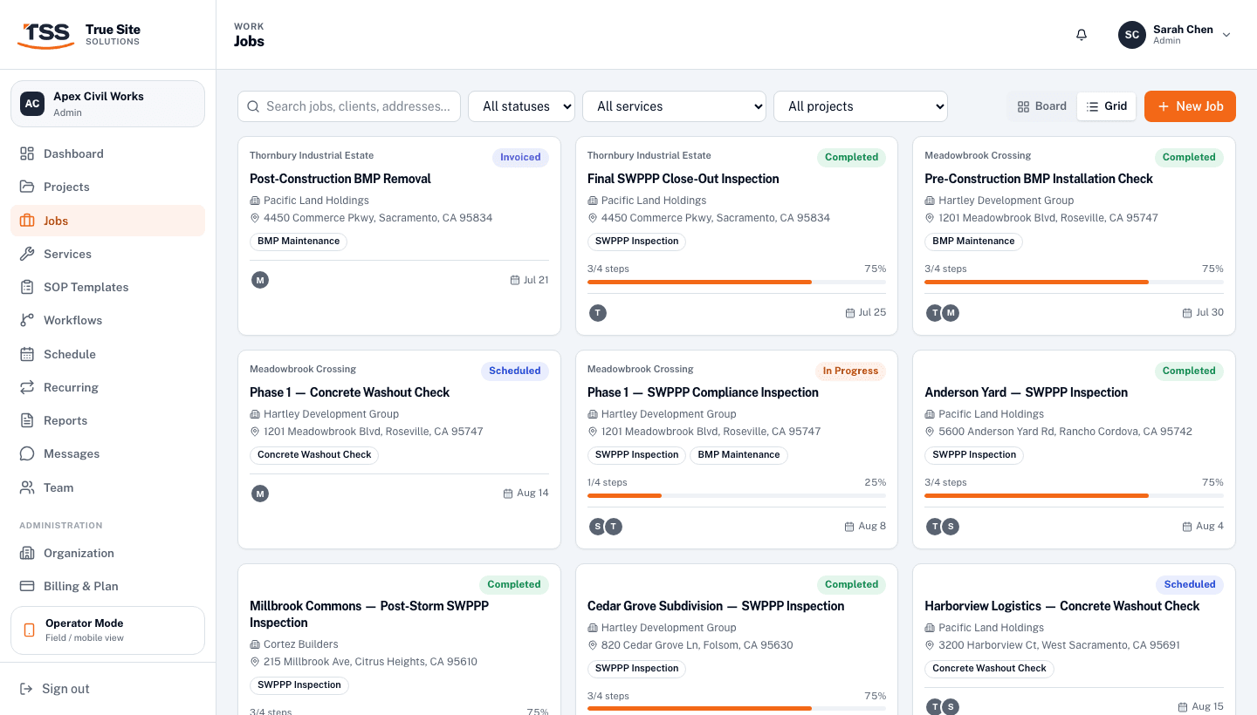Viewport: 1257px width, 715px height.
Task: Expand the Sarah Chen user menu chevron
Action: pyautogui.click(x=1226, y=35)
